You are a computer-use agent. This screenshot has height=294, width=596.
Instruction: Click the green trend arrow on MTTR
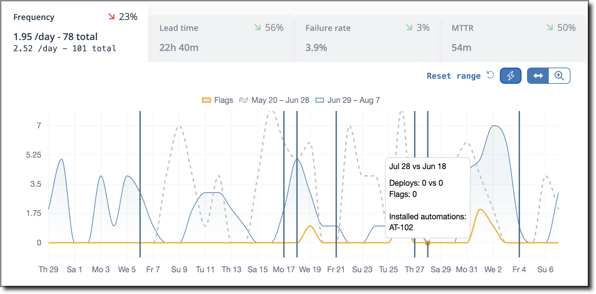click(x=550, y=27)
